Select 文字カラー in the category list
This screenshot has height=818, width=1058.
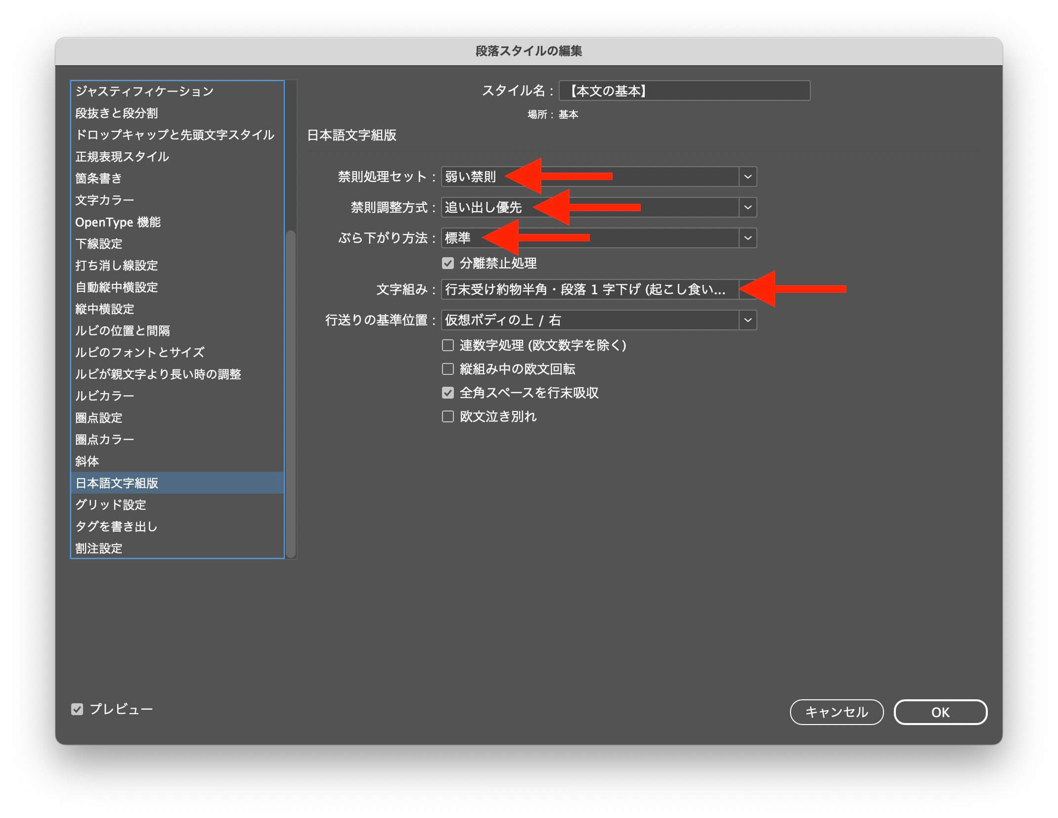pos(105,200)
